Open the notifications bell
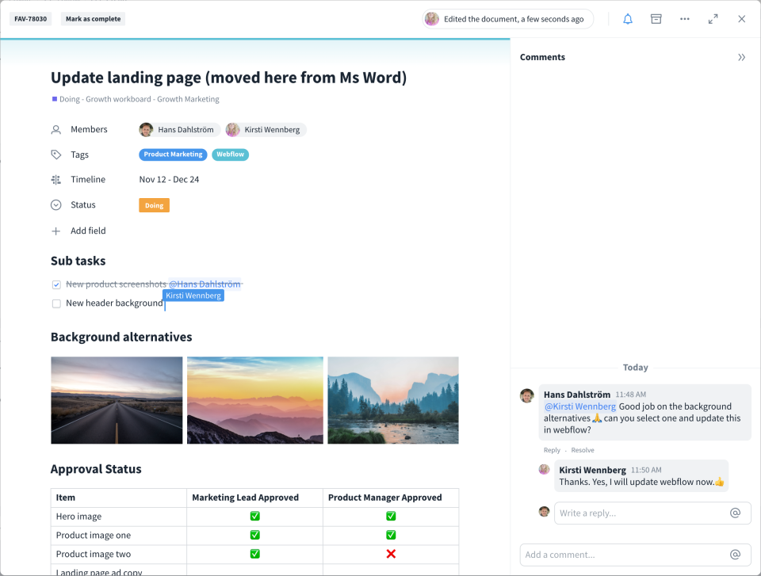761x576 pixels. tap(627, 18)
